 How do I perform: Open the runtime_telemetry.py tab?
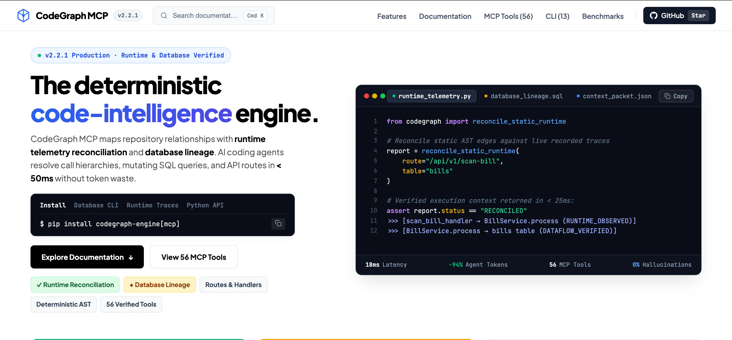(x=431, y=96)
